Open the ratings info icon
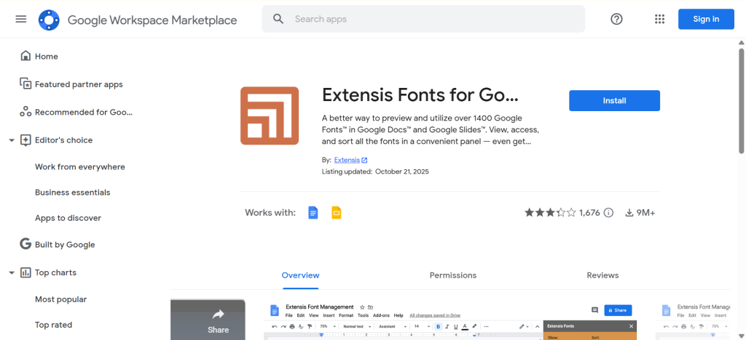Screen dimensions: 746x340 pyautogui.click(x=608, y=212)
